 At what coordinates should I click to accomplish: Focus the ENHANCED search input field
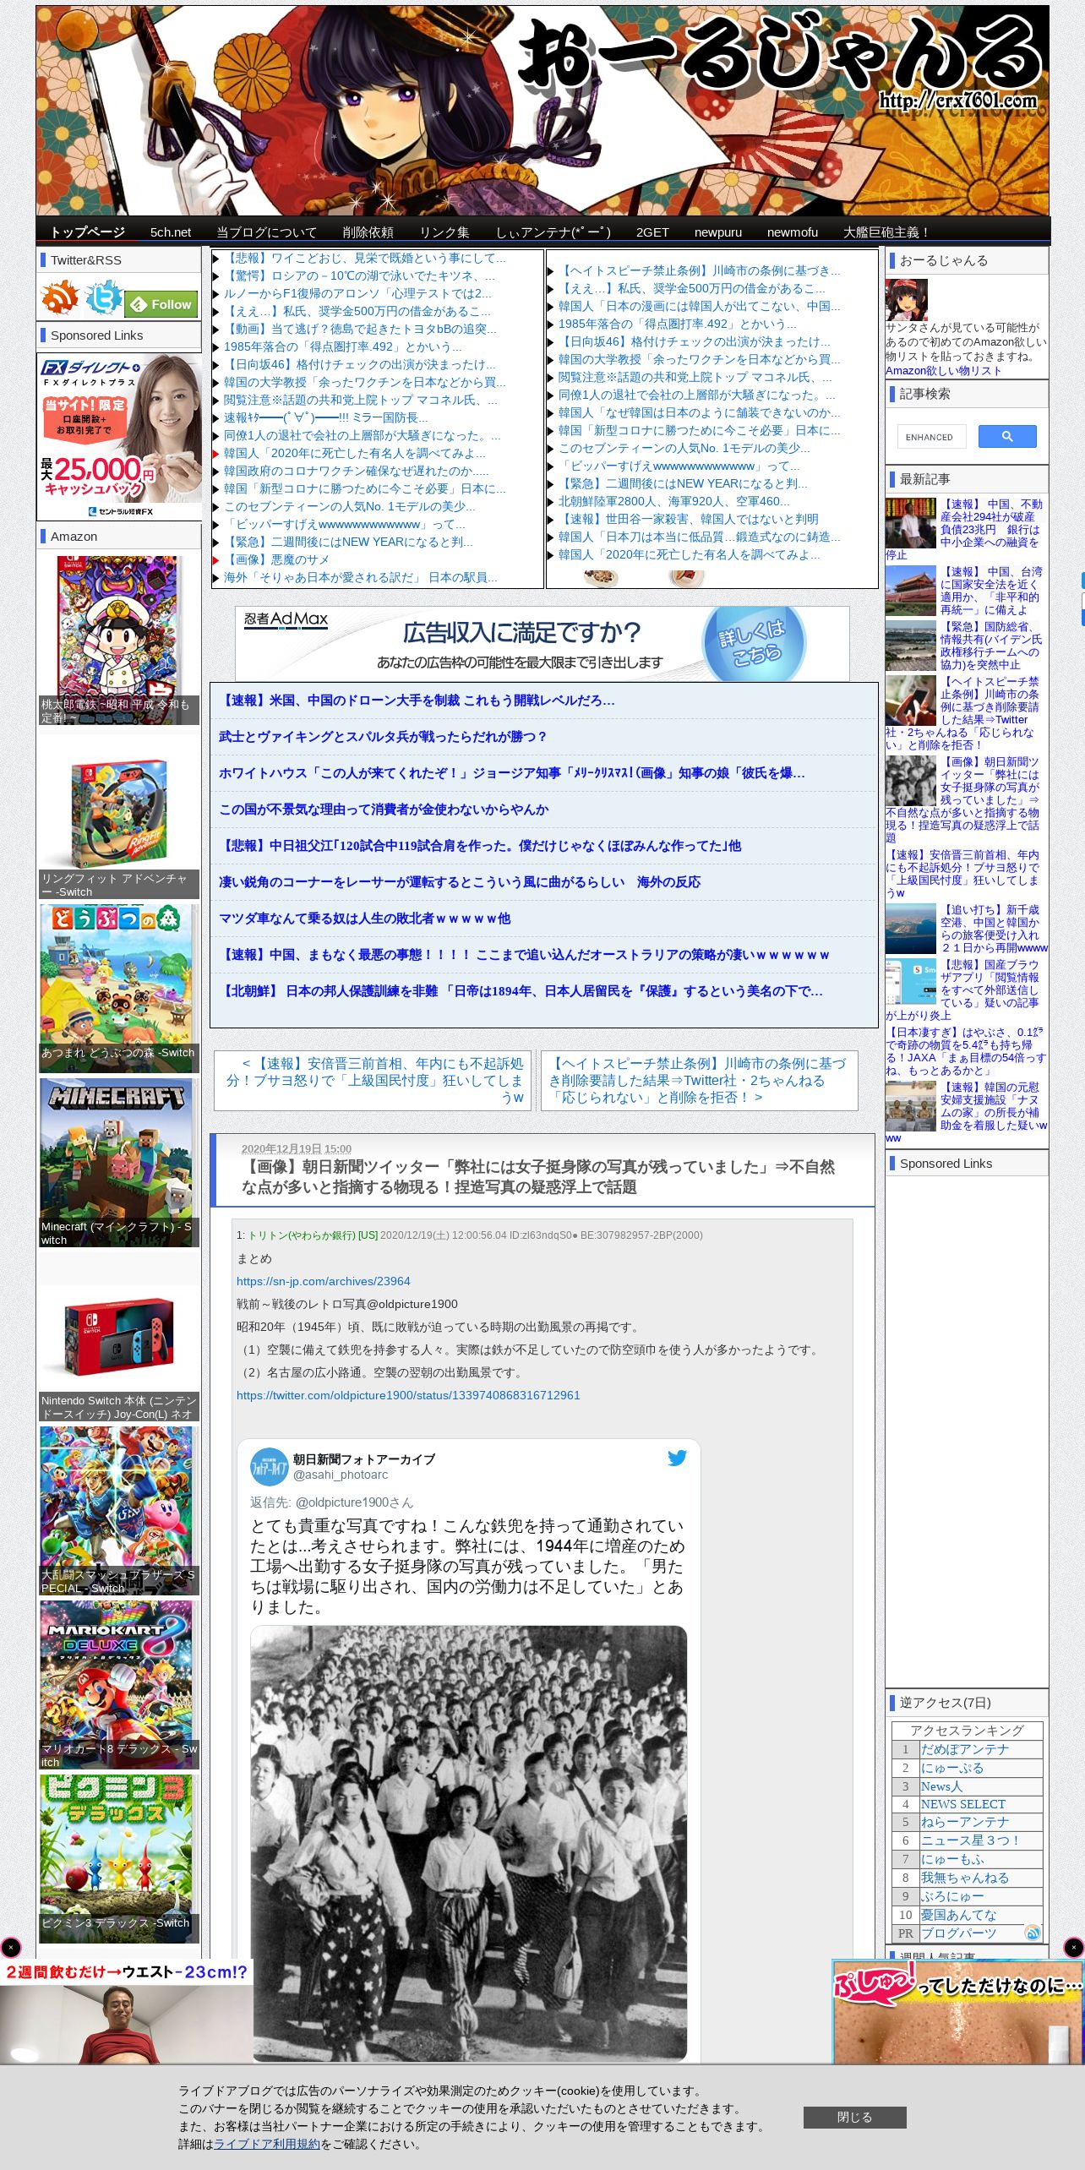pyautogui.click(x=931, y=437)
